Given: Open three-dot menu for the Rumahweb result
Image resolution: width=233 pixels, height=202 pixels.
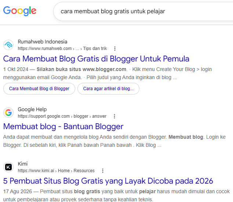Looking at the screenshot, I should pos(115,49).
